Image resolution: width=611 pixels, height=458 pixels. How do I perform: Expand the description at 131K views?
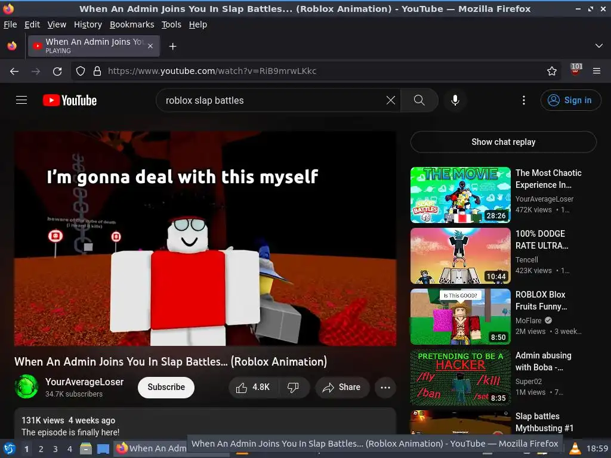pos(205,425)
